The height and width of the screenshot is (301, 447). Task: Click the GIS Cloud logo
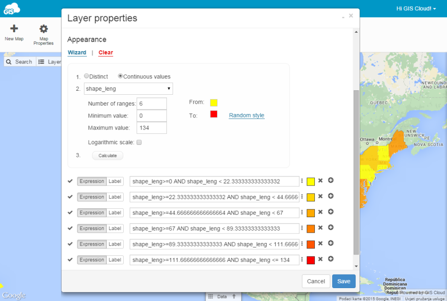coord(11,8)
